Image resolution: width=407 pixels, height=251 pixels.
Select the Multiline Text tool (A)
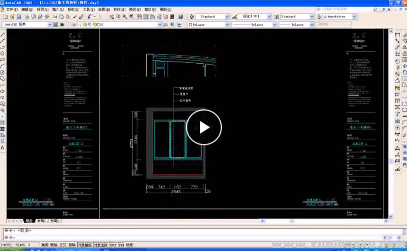[x=3, y=148]
